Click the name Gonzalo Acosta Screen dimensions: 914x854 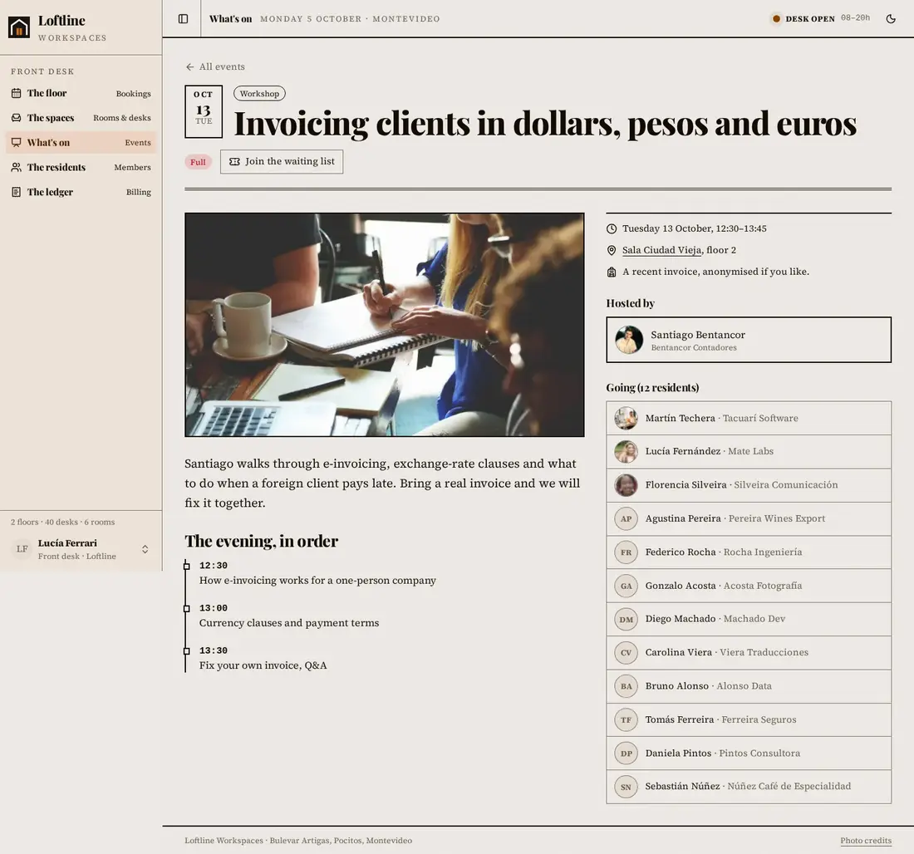pyautogui.click(x=681, y=586)
